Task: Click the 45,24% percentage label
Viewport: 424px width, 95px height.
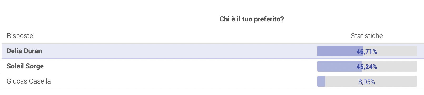Action: pos(367,67)
